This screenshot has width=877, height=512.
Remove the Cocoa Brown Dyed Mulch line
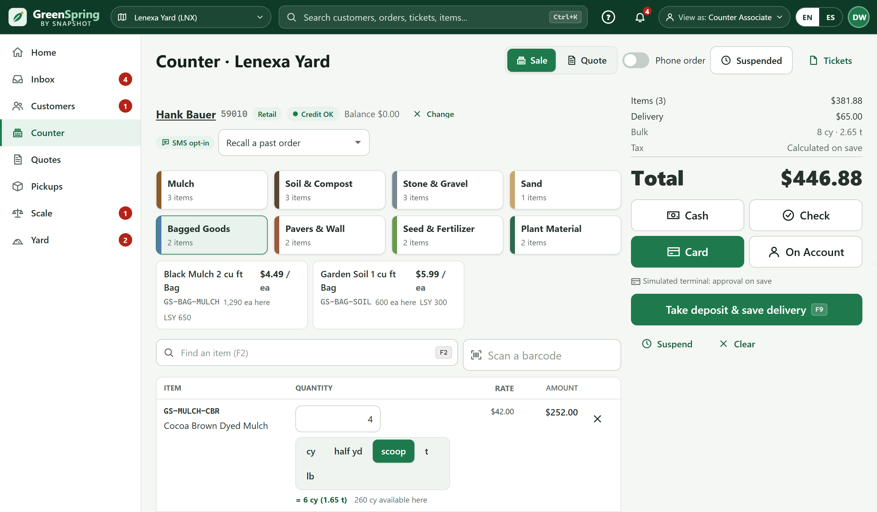597,419
